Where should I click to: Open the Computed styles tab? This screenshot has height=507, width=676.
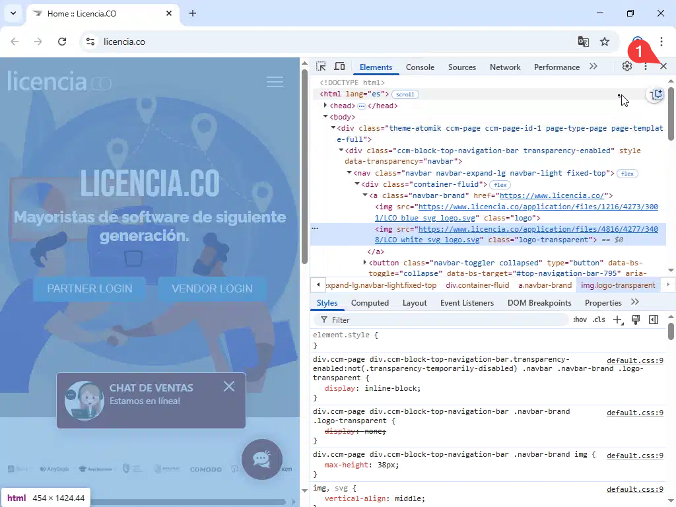(x=370, y=303)
